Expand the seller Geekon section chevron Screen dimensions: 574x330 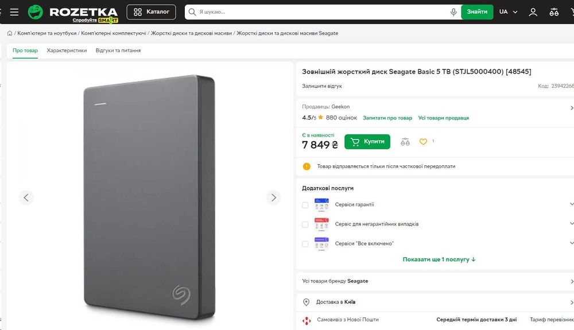pos(572,108)
